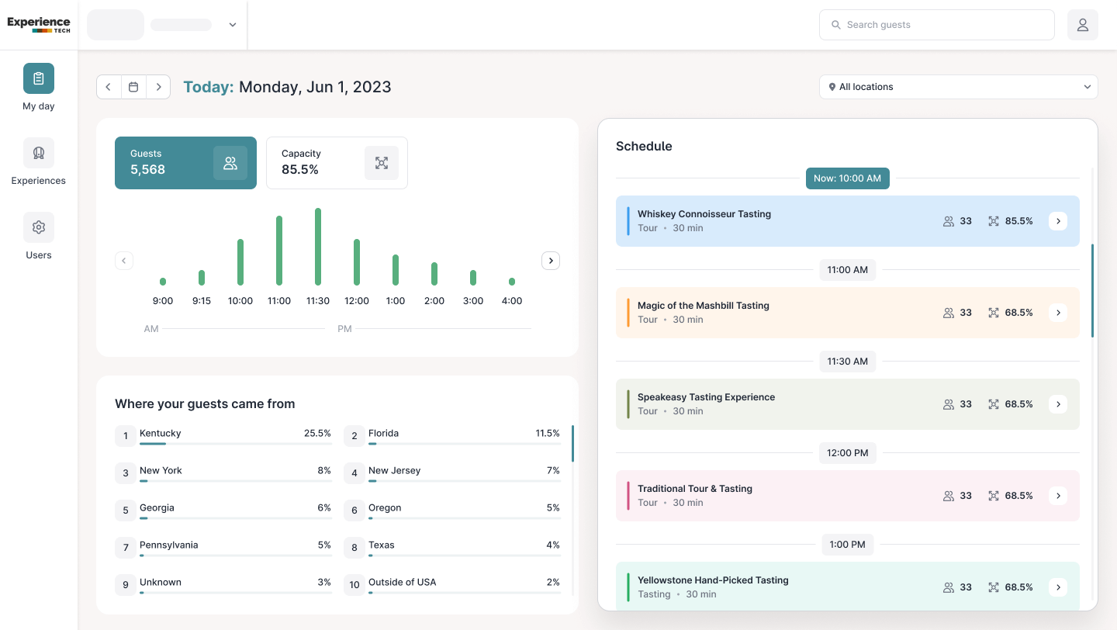This screenshot has height=630, width=1117.
Task: Show later chart times with right arrow
Action: pos(551,261)
